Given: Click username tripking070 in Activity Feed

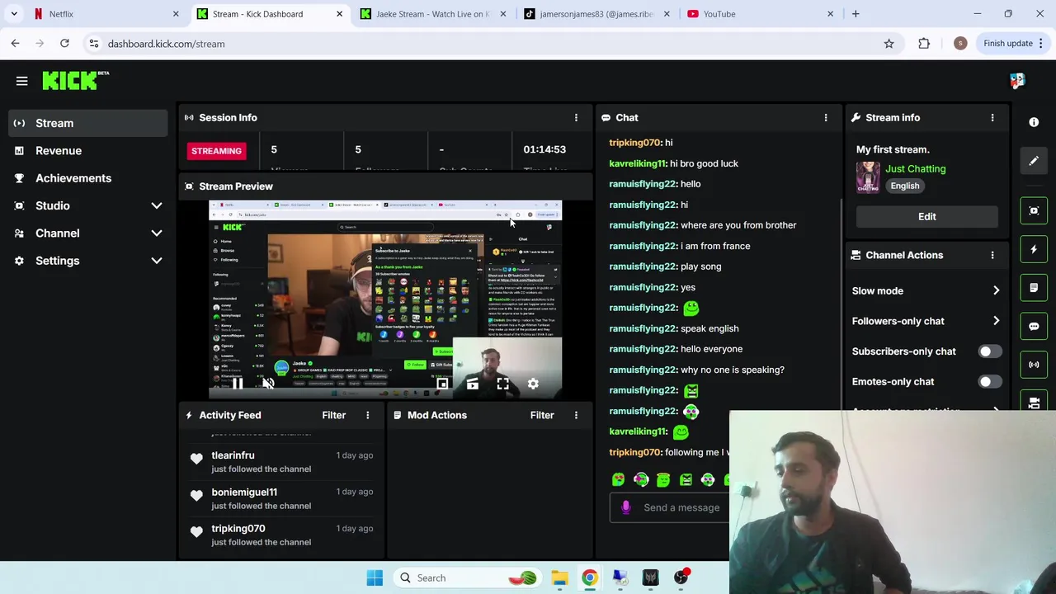Looking at the screenshot, I should (x=238, y=529).
